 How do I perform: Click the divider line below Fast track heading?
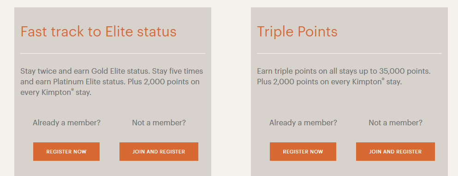(x=113, y=53)
